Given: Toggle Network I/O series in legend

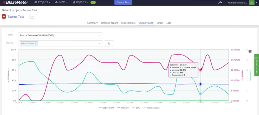Looking at the screenshot, I should (x=106, y=108).
